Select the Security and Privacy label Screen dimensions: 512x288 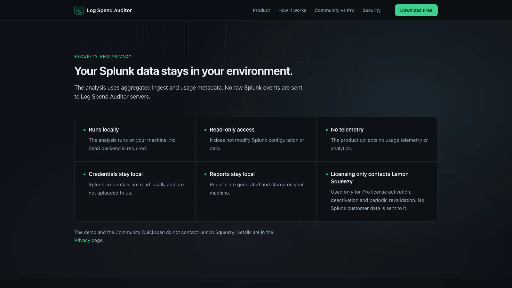pyautogui.click(x=103, y=57)
